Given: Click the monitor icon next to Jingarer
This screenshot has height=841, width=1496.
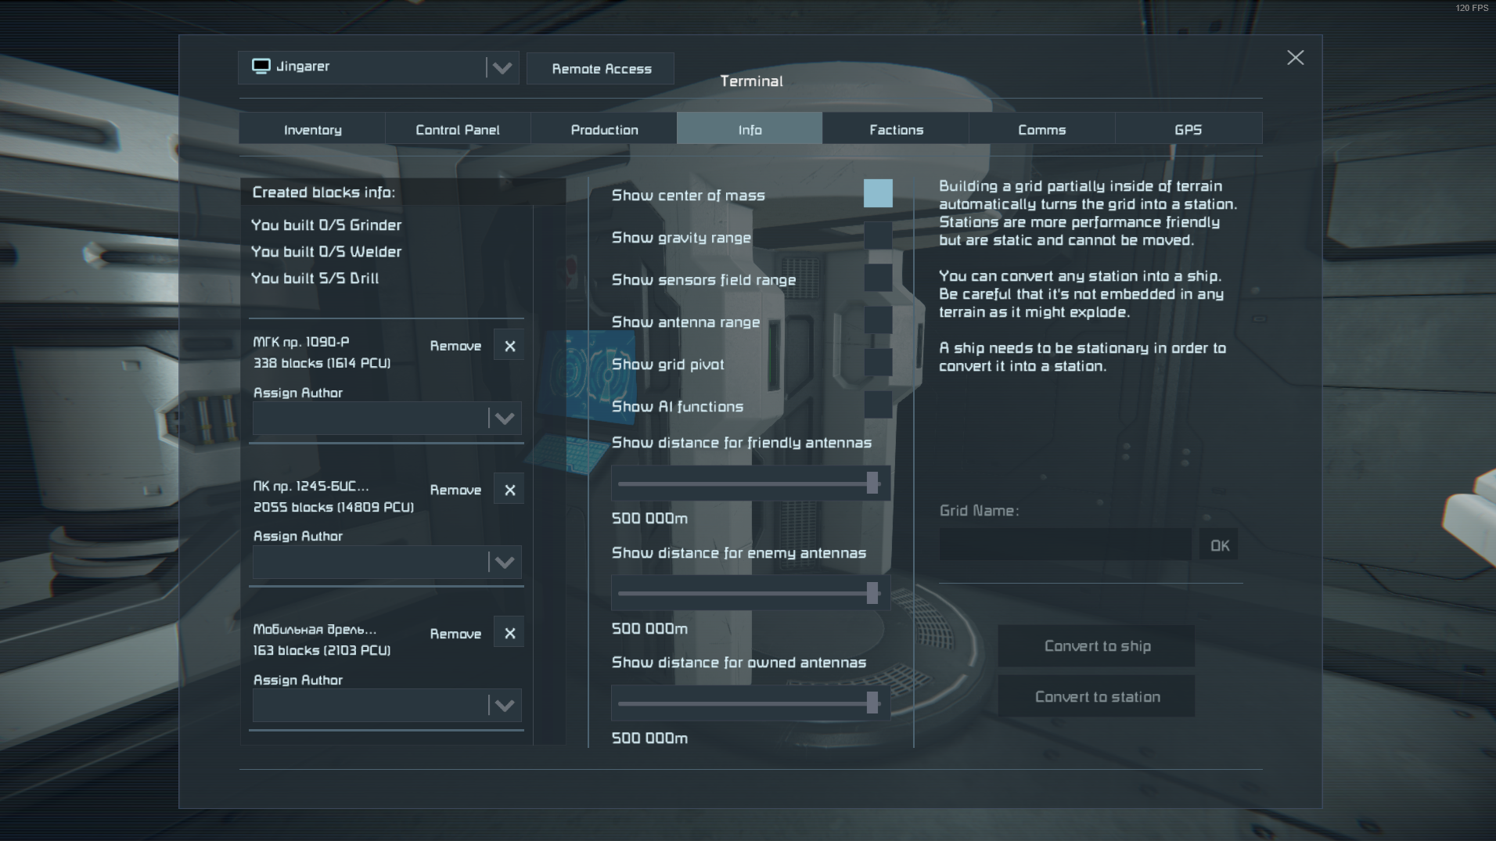Looking at the screenshot, I should (261, 66).
